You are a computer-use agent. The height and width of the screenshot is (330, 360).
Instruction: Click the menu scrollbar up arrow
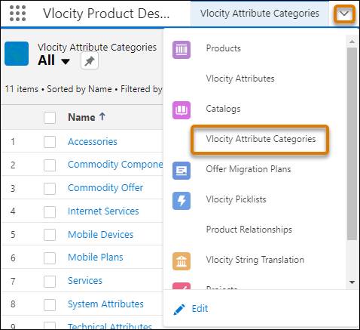pos(352,42)
